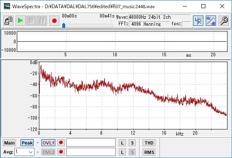
Task: Open settings via wrench icon
Action: [x=223, y=21]
